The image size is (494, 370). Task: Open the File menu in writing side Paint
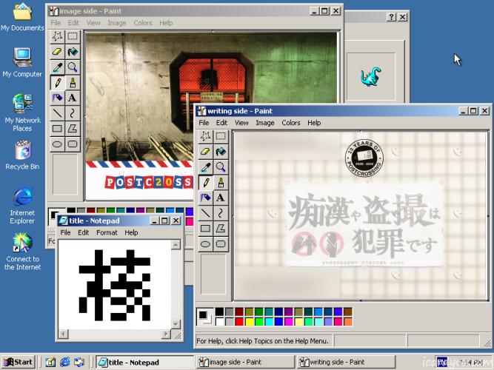point(204,123)
